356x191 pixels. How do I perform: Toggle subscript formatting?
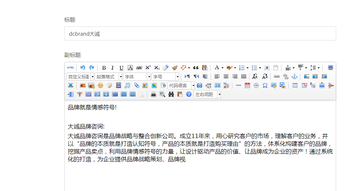point(157,68)
